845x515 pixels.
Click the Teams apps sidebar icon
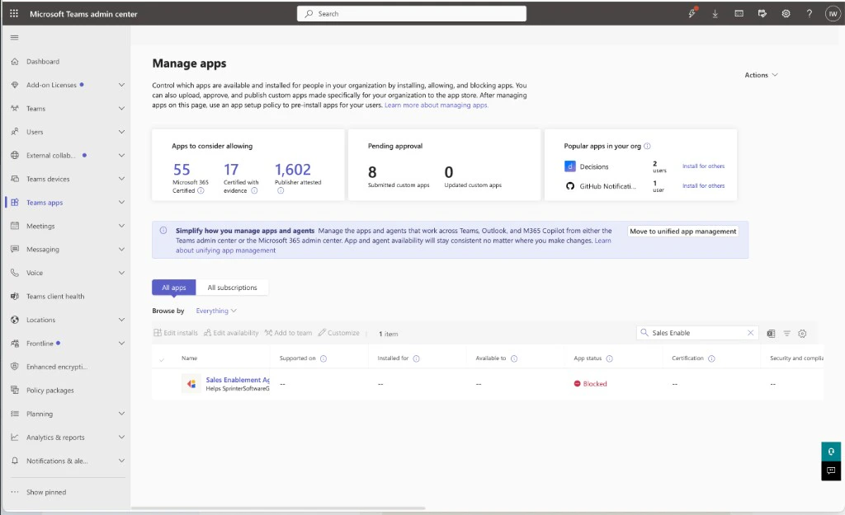(x=15, y=203)
